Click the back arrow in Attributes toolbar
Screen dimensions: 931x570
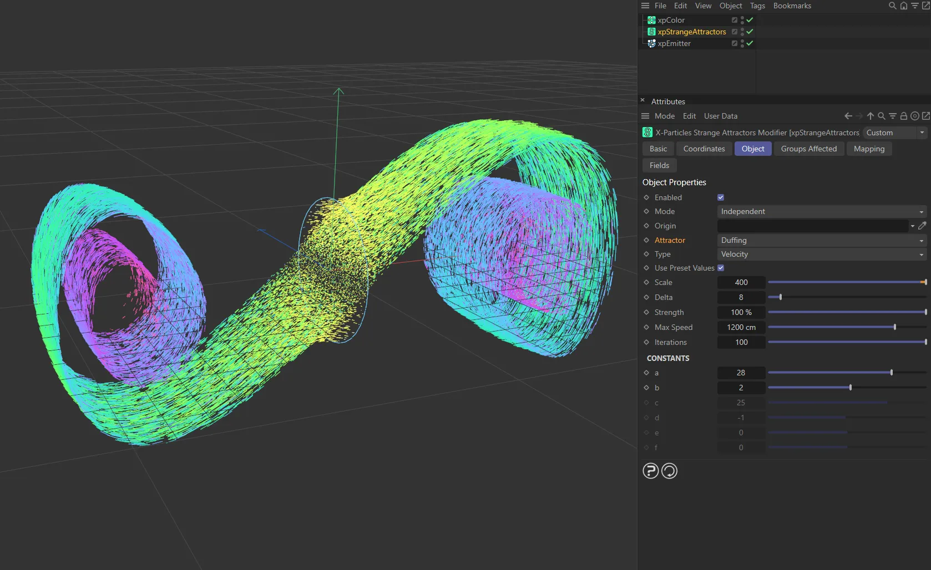[x=848, y=116]
